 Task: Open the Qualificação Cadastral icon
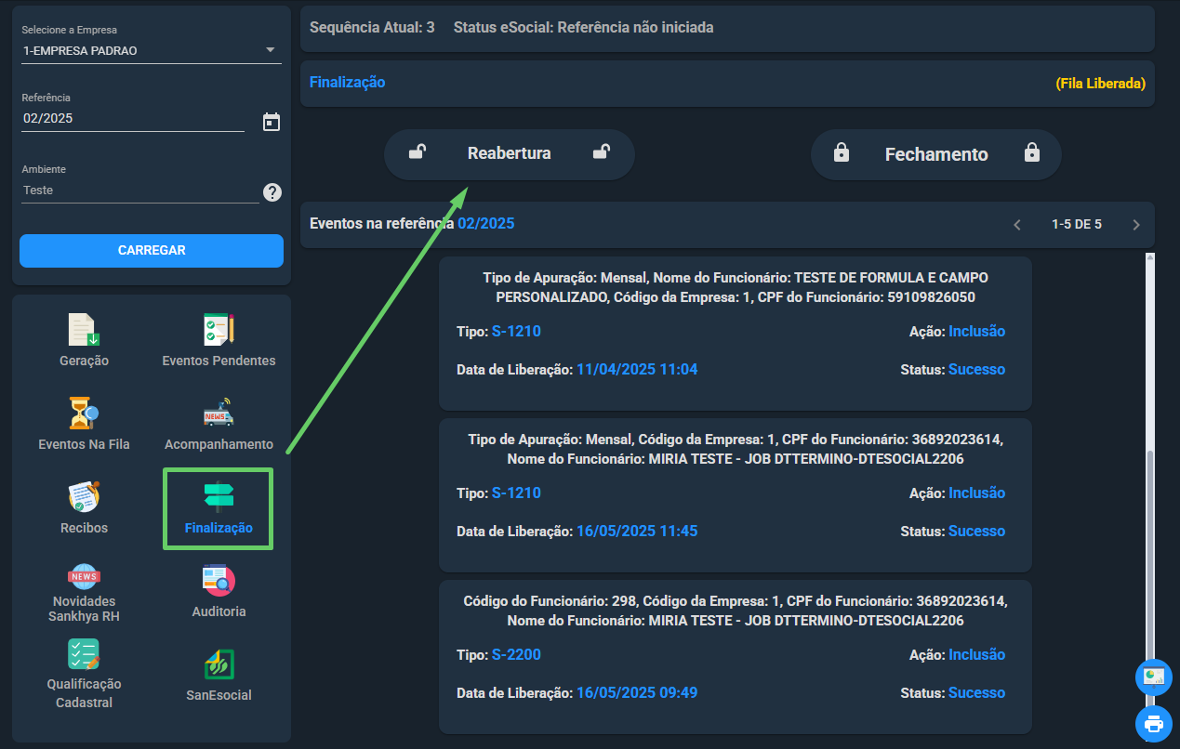[x=84, y=655]
